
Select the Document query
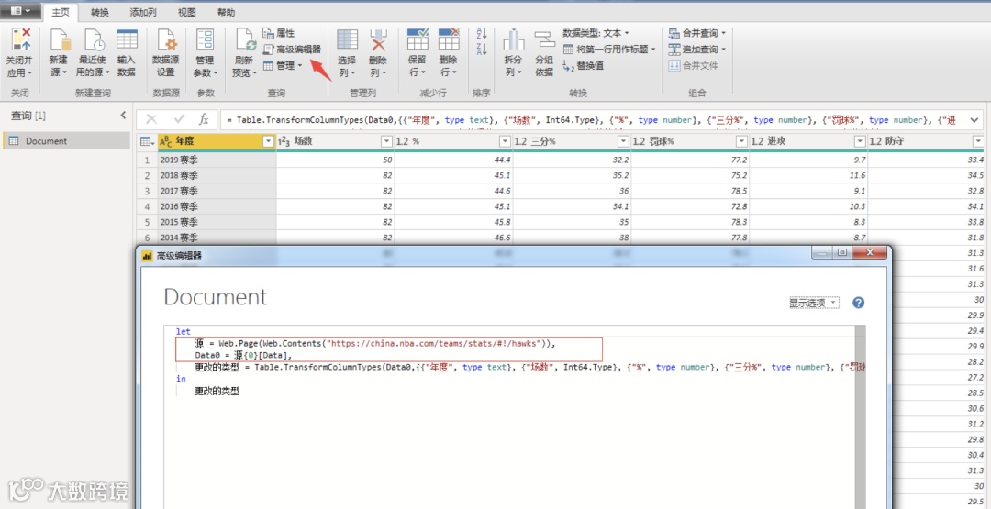pos(66,141)
